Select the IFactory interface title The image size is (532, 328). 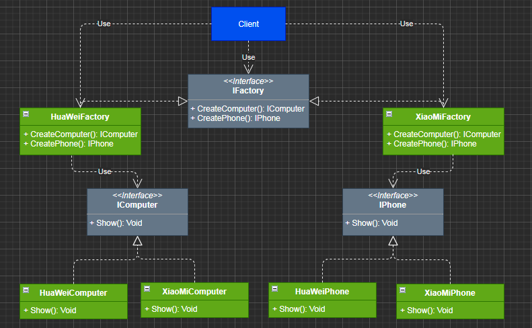click(x=248, y=91)
